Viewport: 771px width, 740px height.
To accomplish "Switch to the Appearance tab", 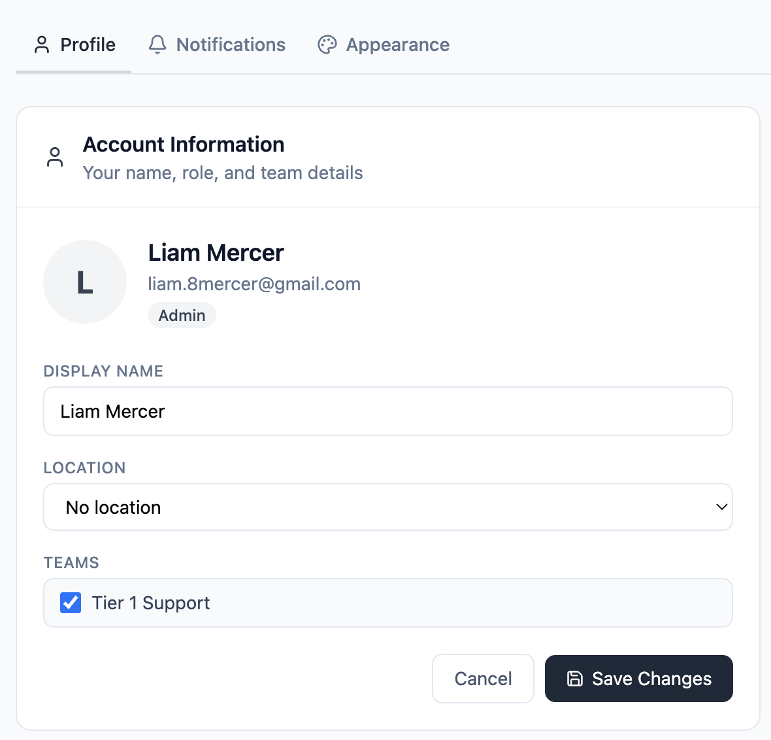I will click(383, 44).
